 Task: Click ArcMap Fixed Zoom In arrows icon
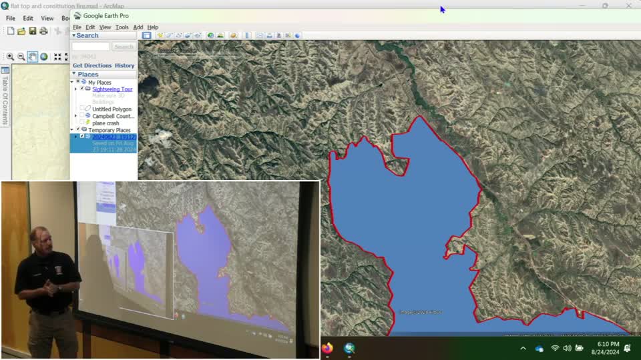click(x=57, y=57)
